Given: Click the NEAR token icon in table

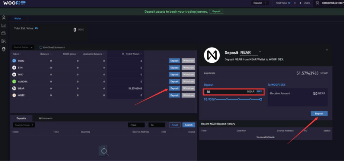Looking at the screenshot, I should (x=14, y=88).
